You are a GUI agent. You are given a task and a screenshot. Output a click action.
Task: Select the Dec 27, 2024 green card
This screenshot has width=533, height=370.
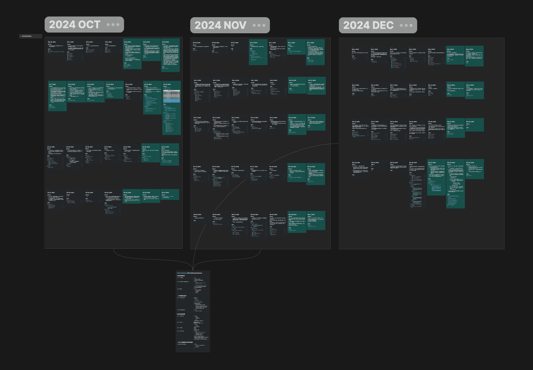[x=437, y=177]
